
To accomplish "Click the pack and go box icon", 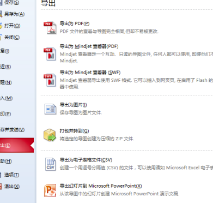I will click(50, 135).
